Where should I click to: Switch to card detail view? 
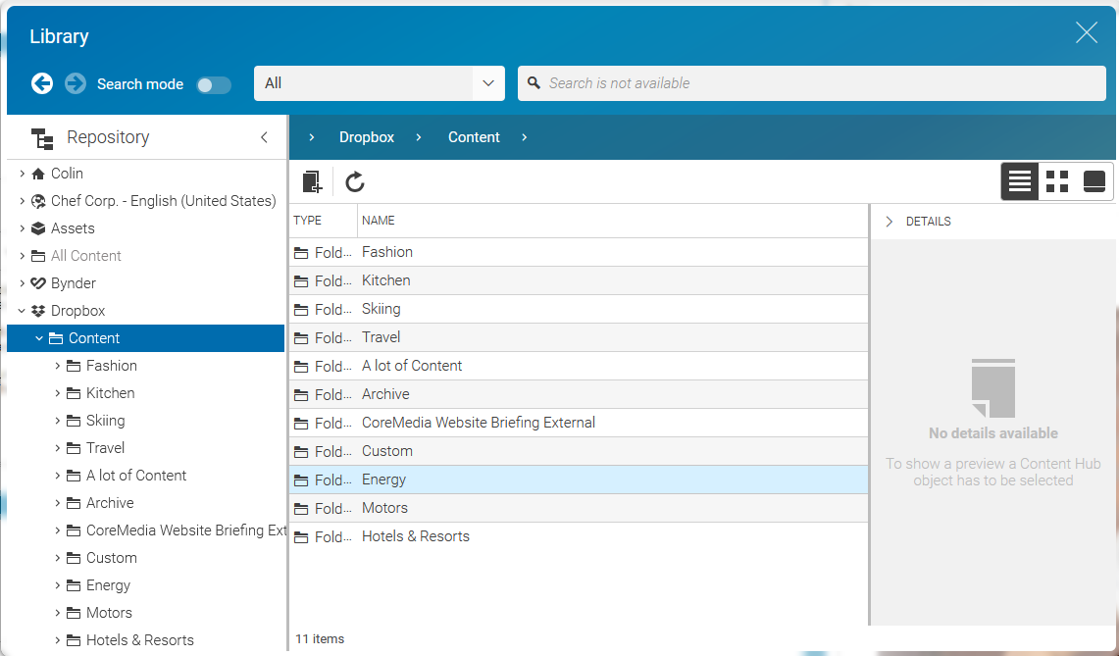coord(1093,181)
